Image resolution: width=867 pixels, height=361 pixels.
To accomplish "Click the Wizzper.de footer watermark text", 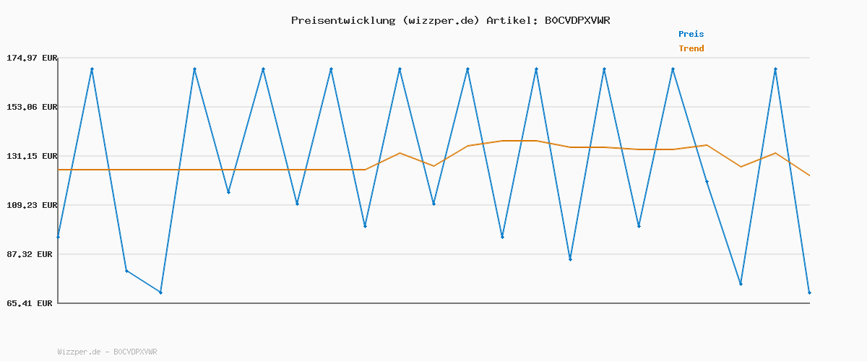I will pos(107,352).
